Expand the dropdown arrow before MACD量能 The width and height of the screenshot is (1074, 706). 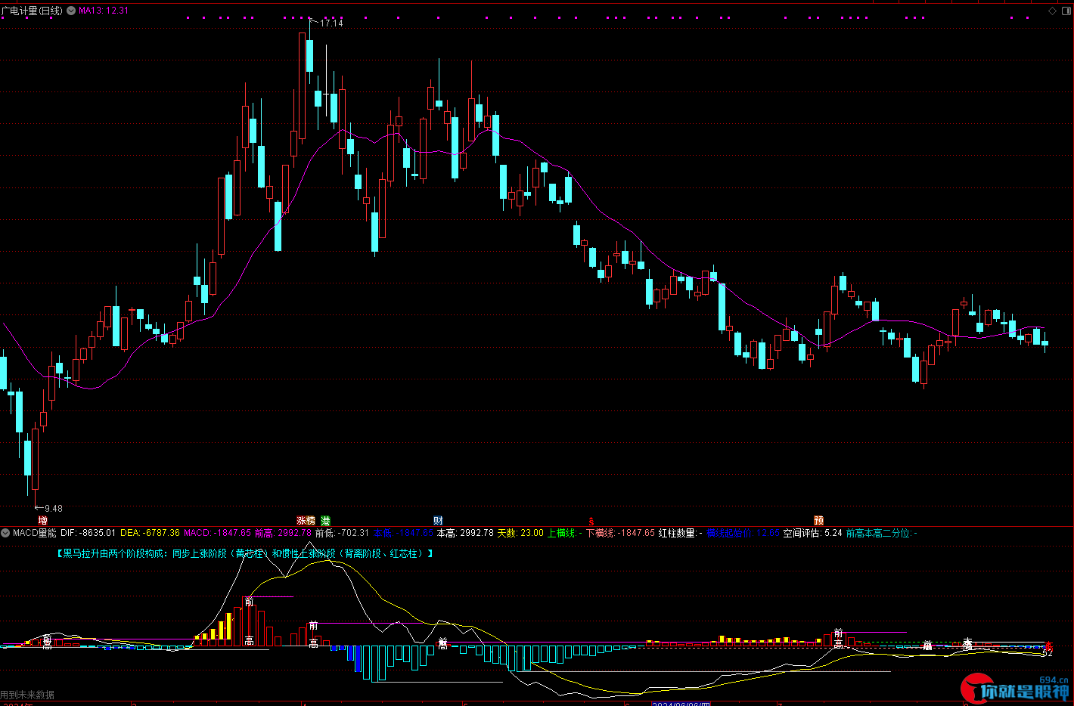click(6, 533)
